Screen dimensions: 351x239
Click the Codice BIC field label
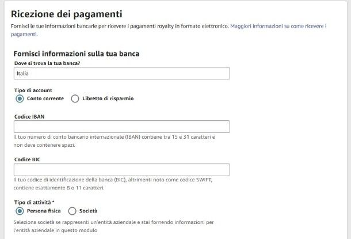[x=27, y=159]
